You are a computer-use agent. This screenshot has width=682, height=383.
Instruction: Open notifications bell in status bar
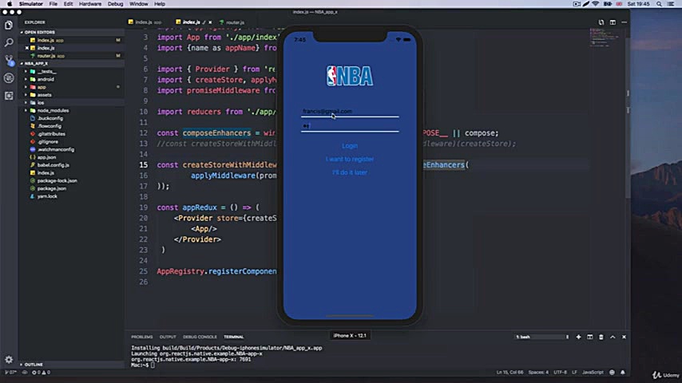[x=624, y=372]
